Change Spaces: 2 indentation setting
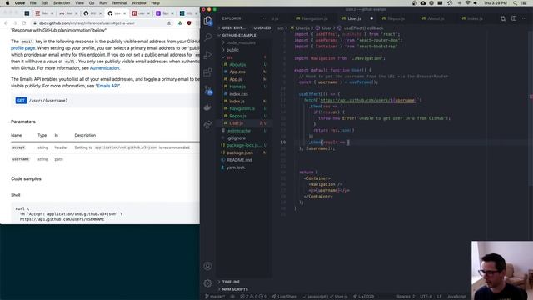 [406, 297]
